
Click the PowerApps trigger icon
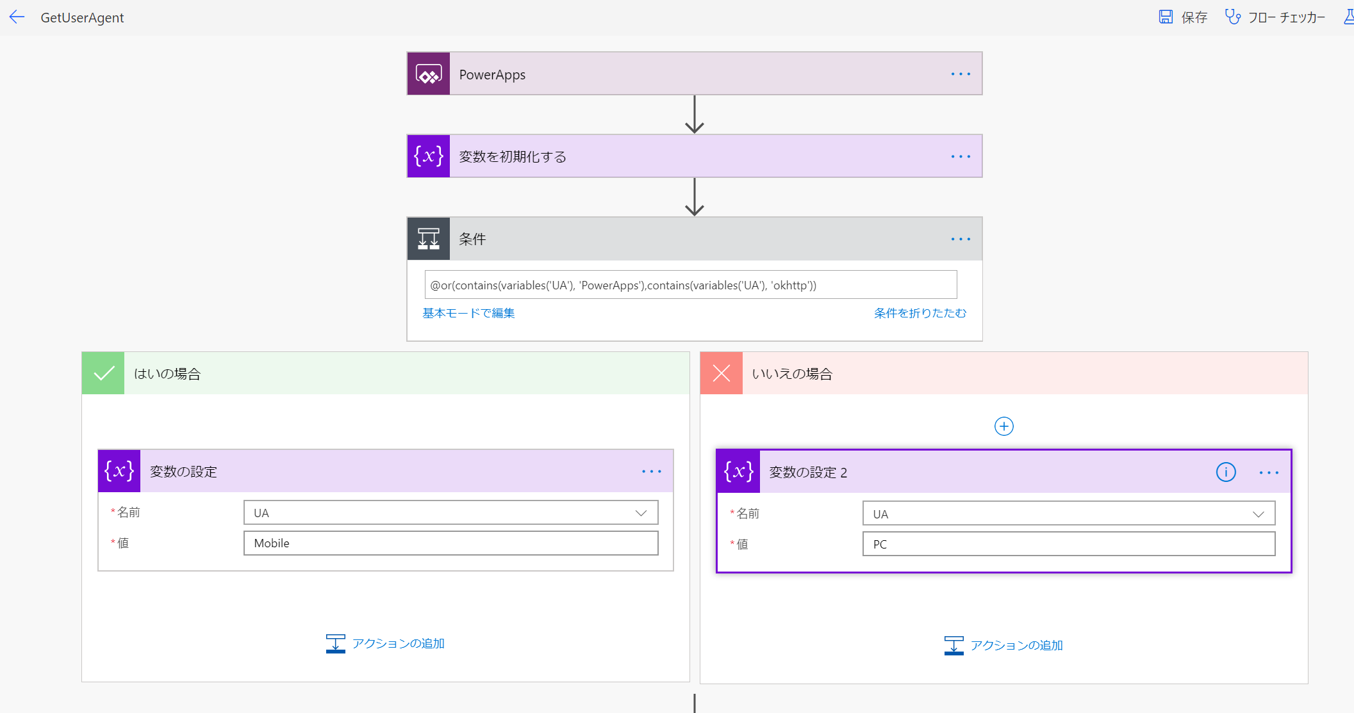428,73
